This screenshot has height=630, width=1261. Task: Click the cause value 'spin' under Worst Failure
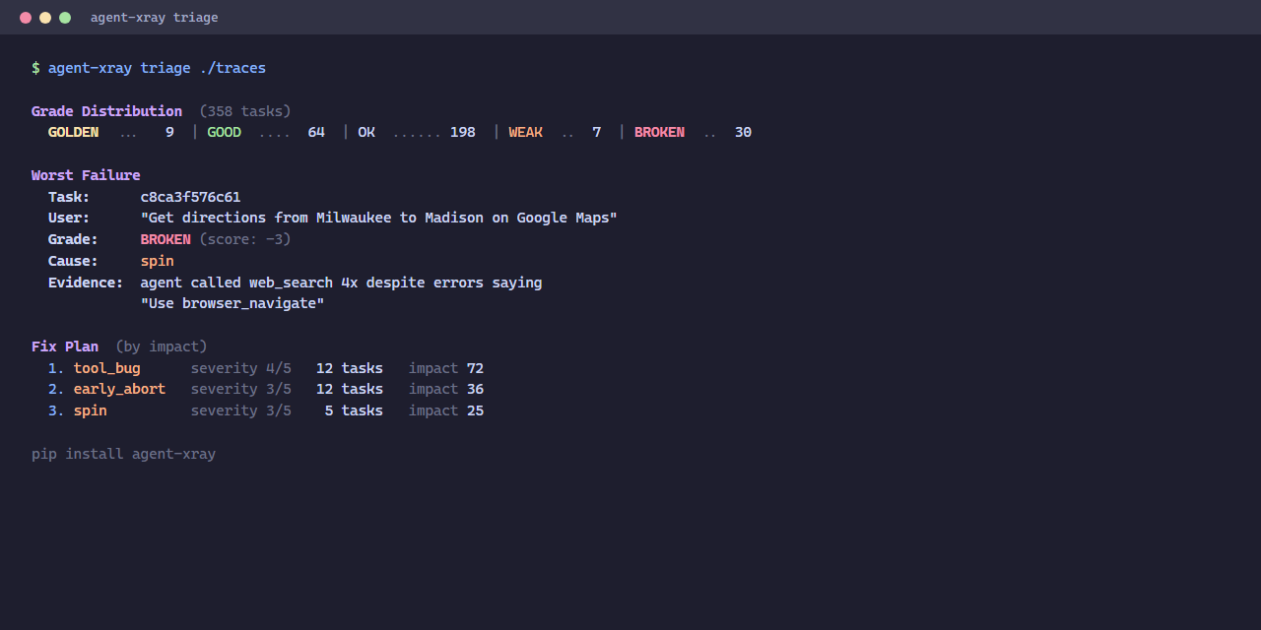click(x=158, y=261)
